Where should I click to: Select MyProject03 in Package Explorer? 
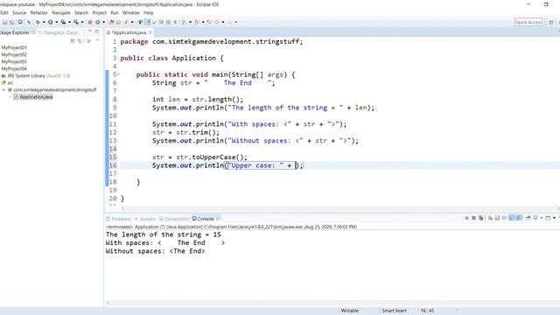14,62
